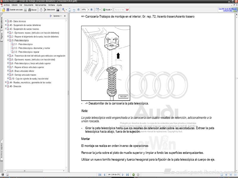The height and width of the screenshot is (178, 238).
Task: Open bookmark '4 - Transmisor de nivel del vehículo'
Action: 39,56
